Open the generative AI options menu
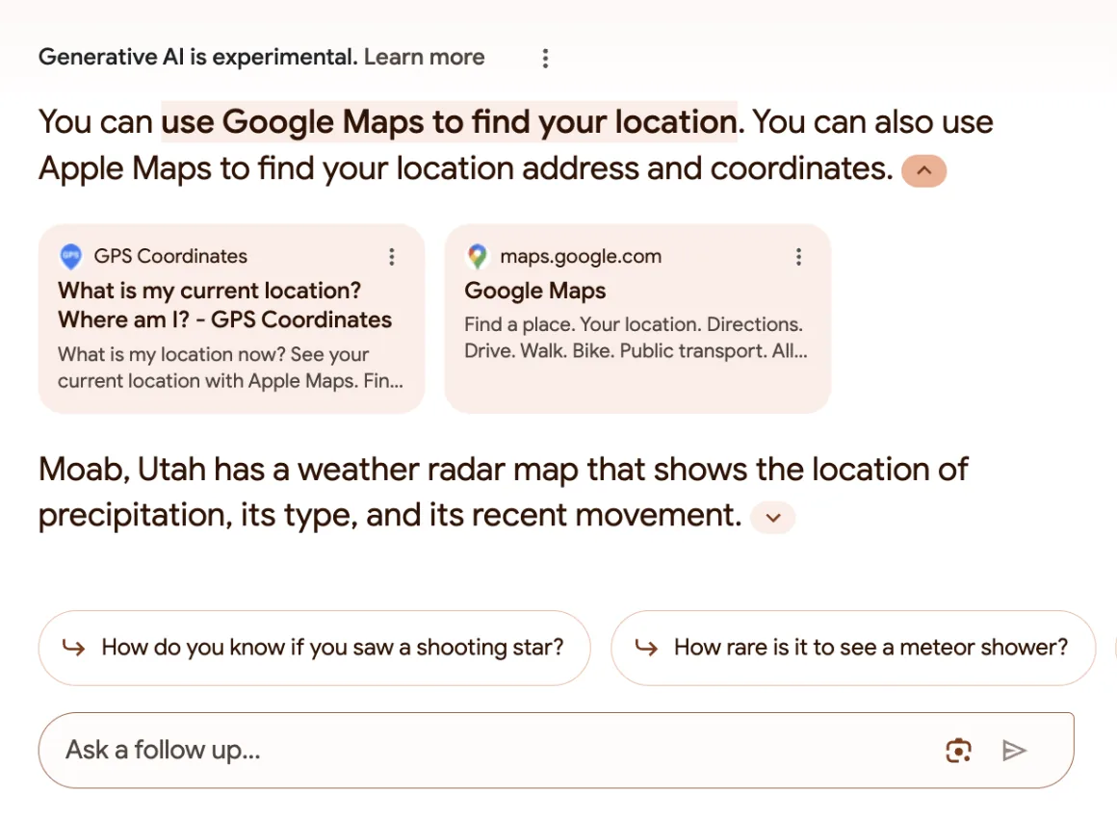The width and height of the screenshot is (1117, 818). point(546,59)
